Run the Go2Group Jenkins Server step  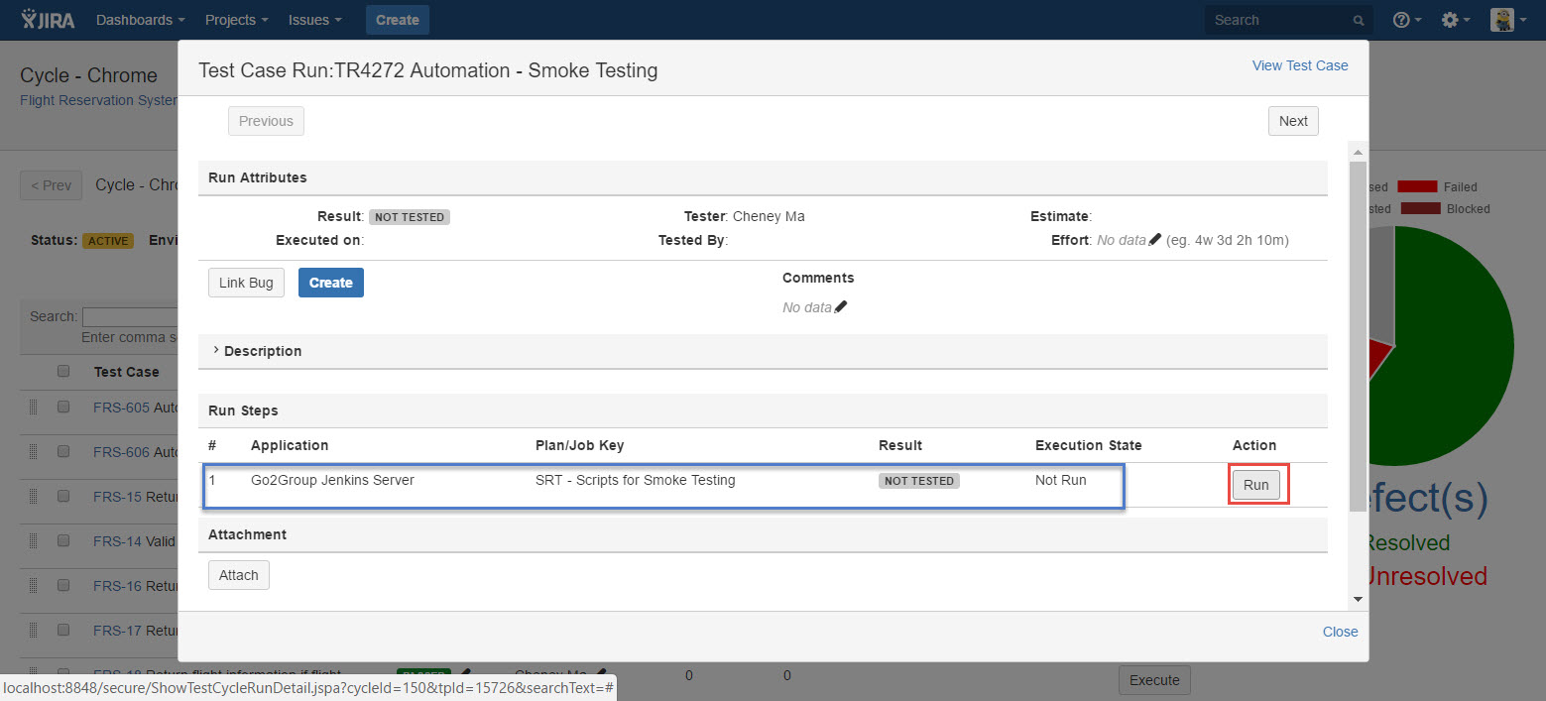pos(1255,485)
